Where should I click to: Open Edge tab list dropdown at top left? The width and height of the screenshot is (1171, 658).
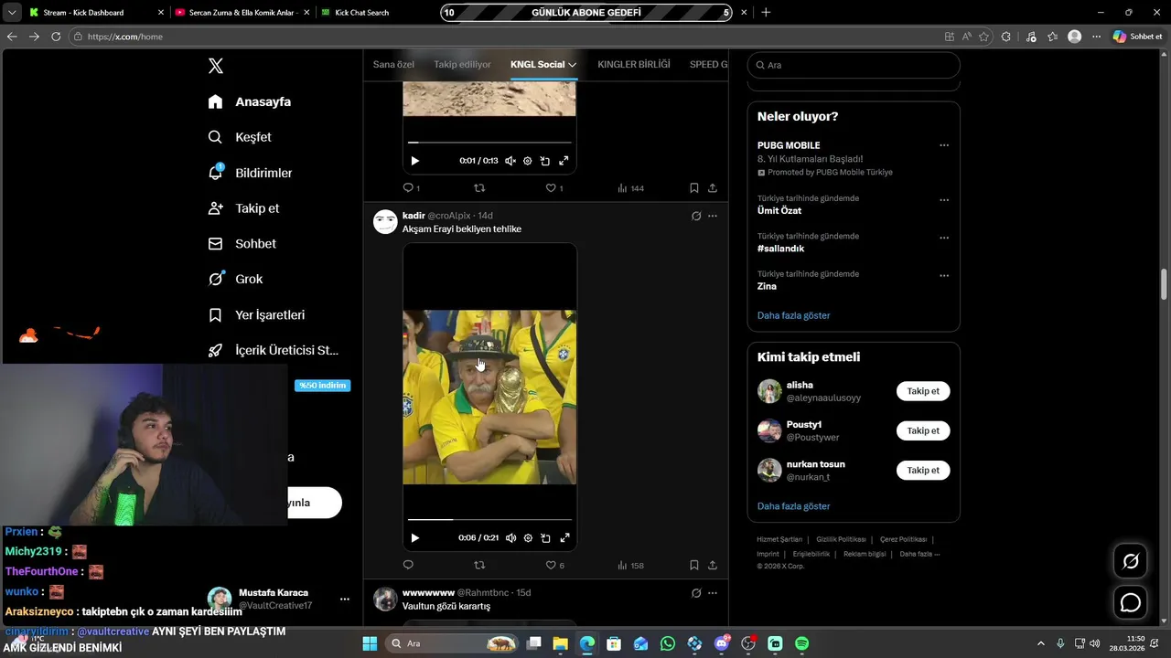coord(12,13)
